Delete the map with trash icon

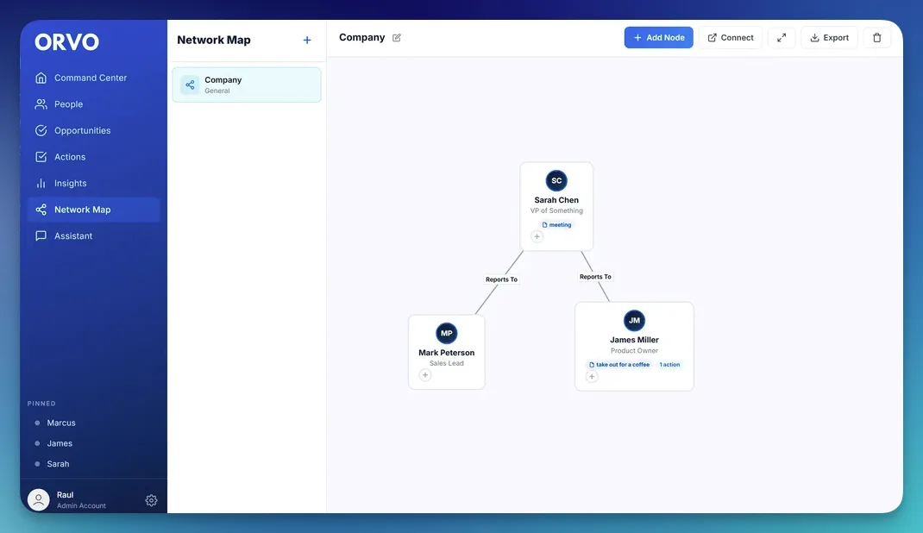pos(876,38)
